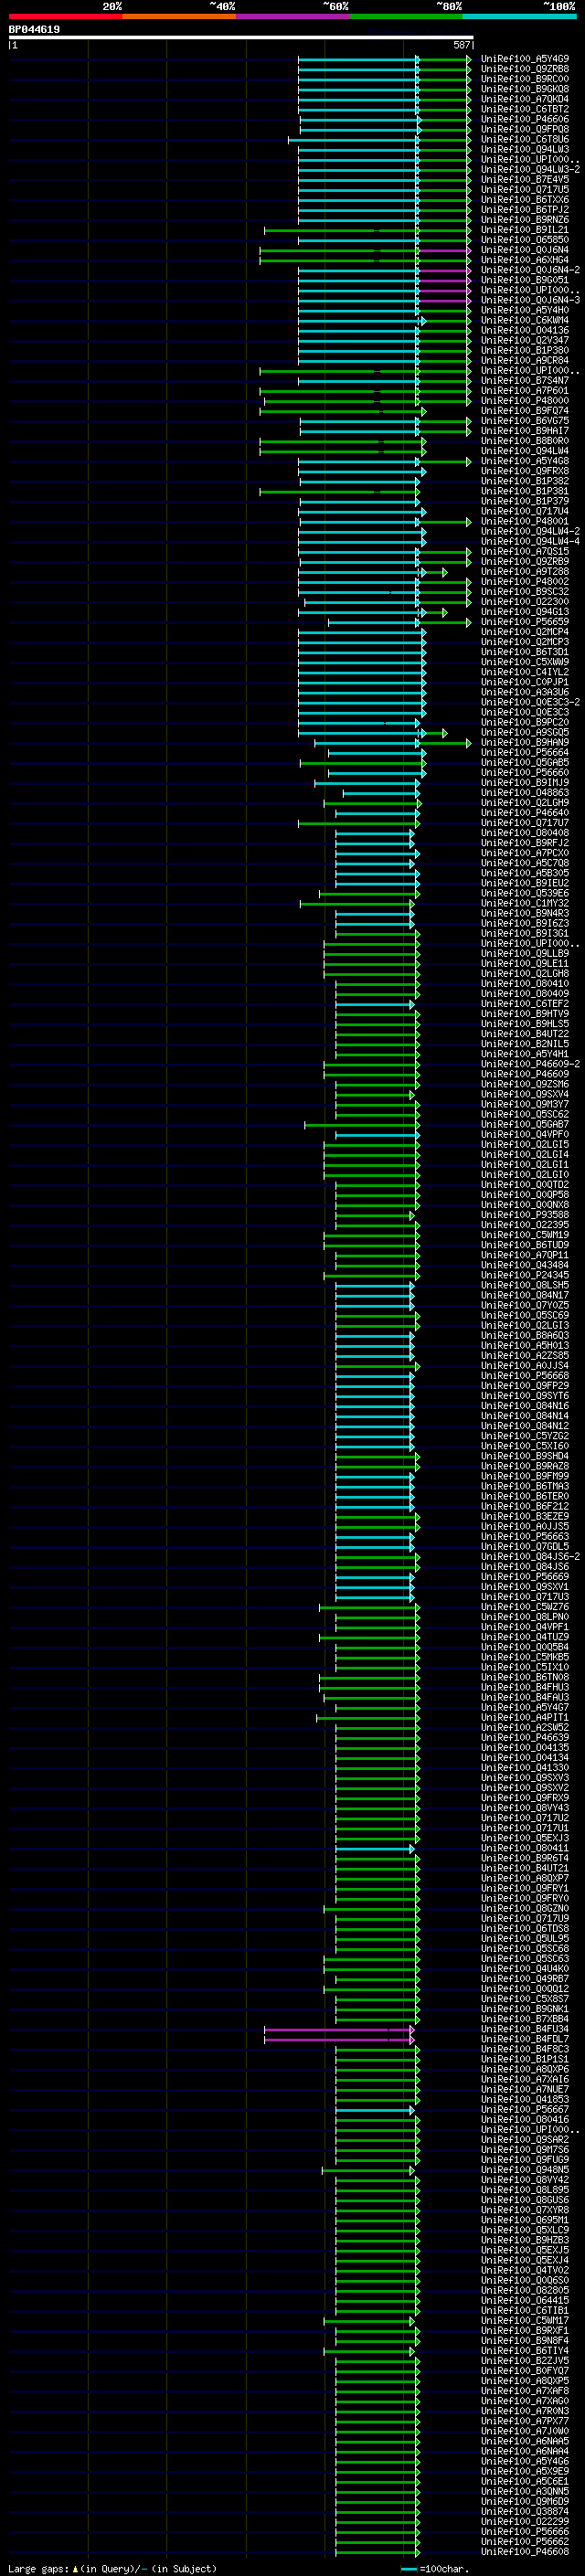Click the purple ~60% identity legend bar
The width and height of the screenshot is (585, 2576).
[x=293, y=16]
